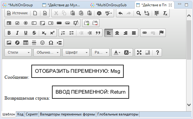The width and height of the screenshot is (193, 119).
Task: Open the font size (Ра...) dropdown
Action: [100, 52]
